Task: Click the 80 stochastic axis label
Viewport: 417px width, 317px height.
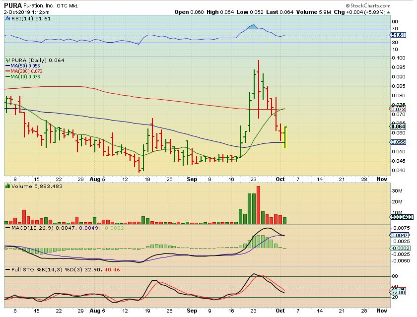Action: [x=395, y=276]
